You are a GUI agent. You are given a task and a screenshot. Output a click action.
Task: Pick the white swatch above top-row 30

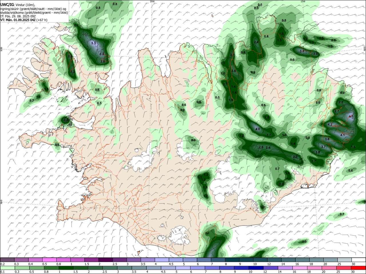pyautogui.click(x=359, y=260)
